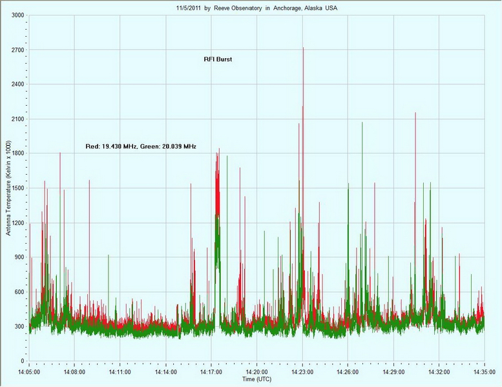Image resolution: width=502 pixels, height=387 pixels.
Task: Select the 14:17:00 time tick label
Action: pyautogui.click(x=211, y=372)
